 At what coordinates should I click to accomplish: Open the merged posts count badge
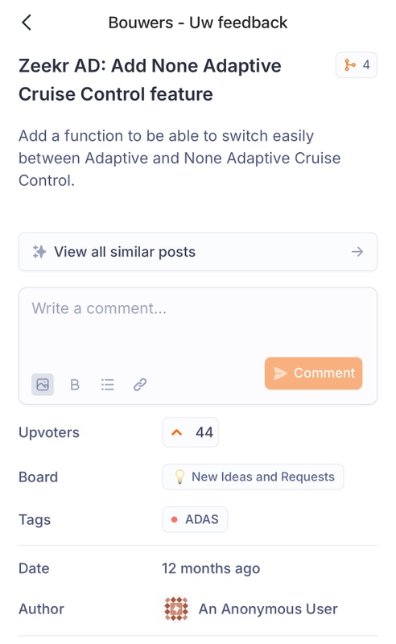pyautogui.click(x=356, y=65)
